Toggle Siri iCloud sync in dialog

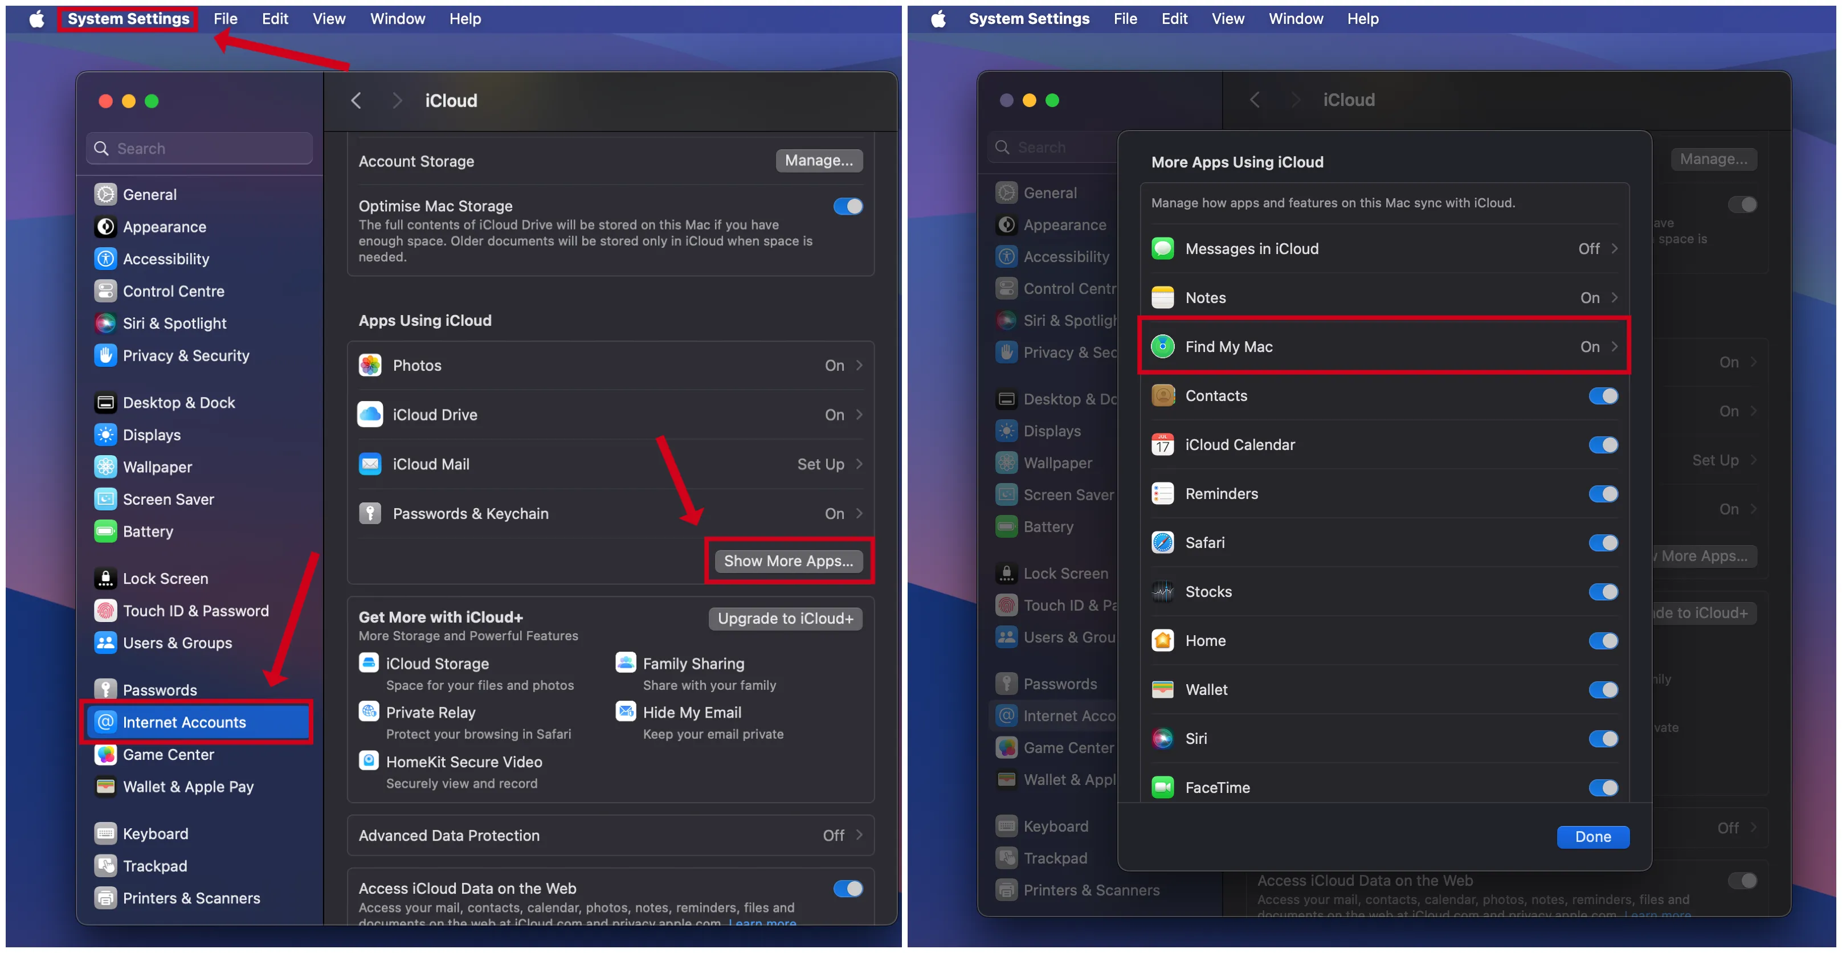[1603, 738]
